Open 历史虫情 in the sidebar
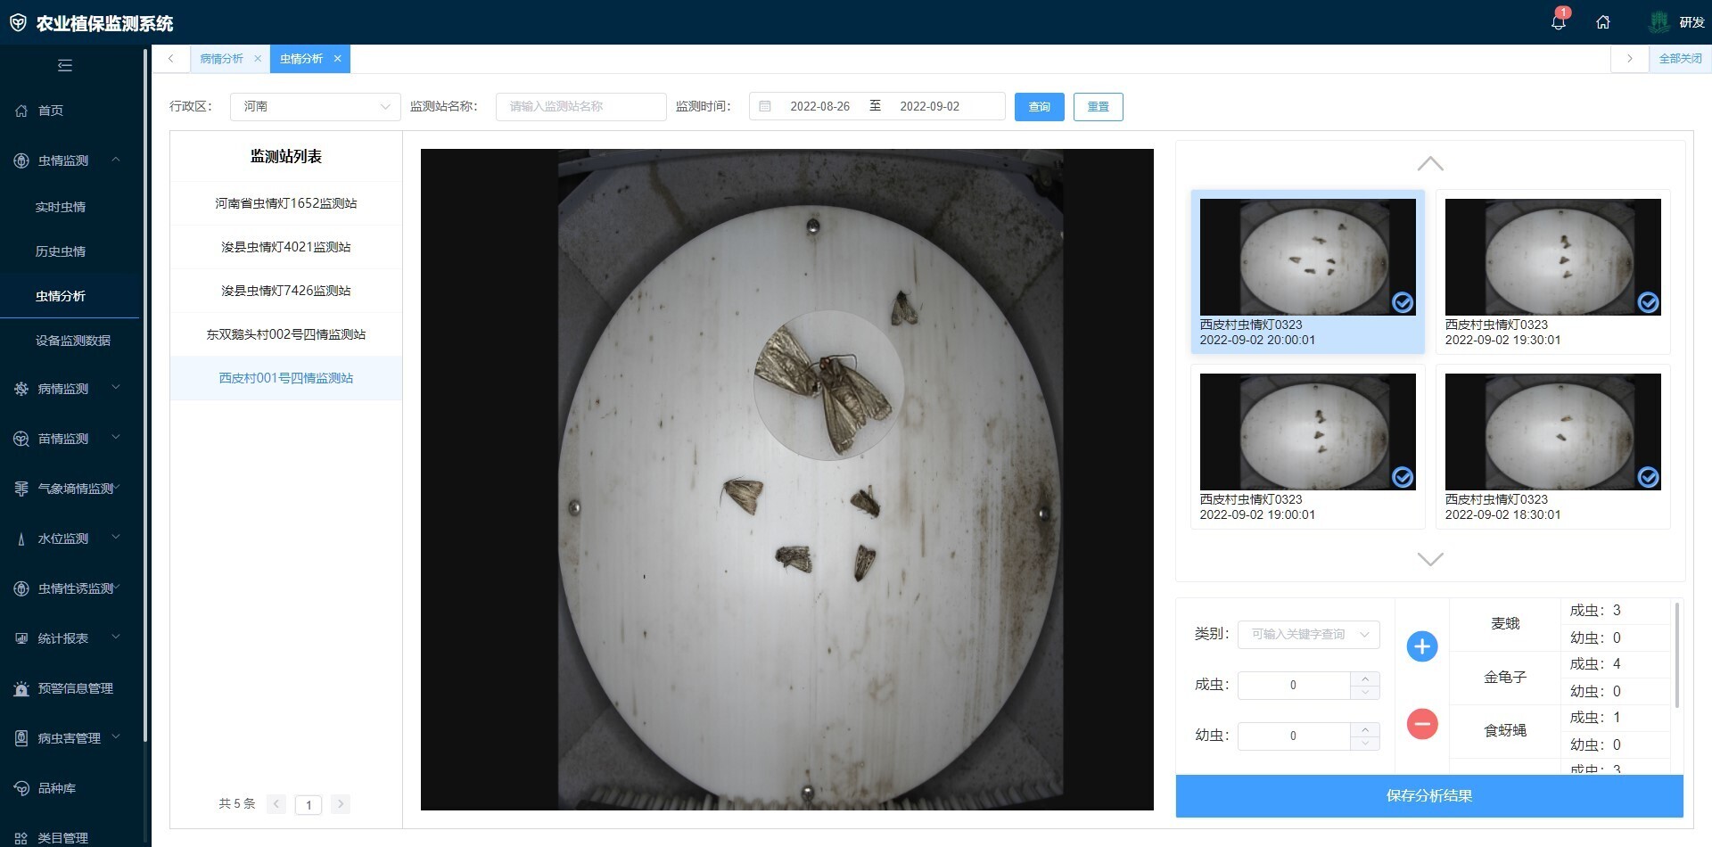Image resolution: width=1712 pixels, height=847 pixels. point(61,251)
